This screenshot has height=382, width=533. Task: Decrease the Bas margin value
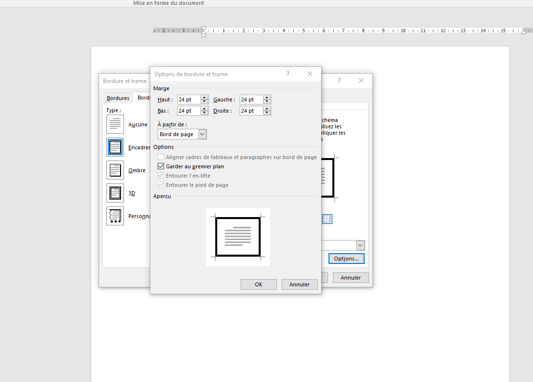[205, 113]
